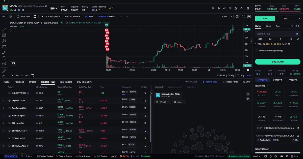Set chart range to 5d
Viewport: 303px width, 159px height.
22,75
